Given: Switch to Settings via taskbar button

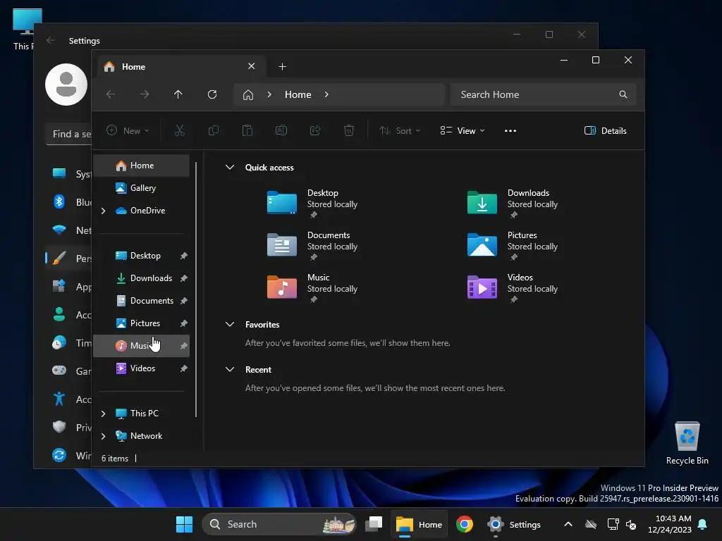Looking at the screenshot, I should [x=515, y=524].
